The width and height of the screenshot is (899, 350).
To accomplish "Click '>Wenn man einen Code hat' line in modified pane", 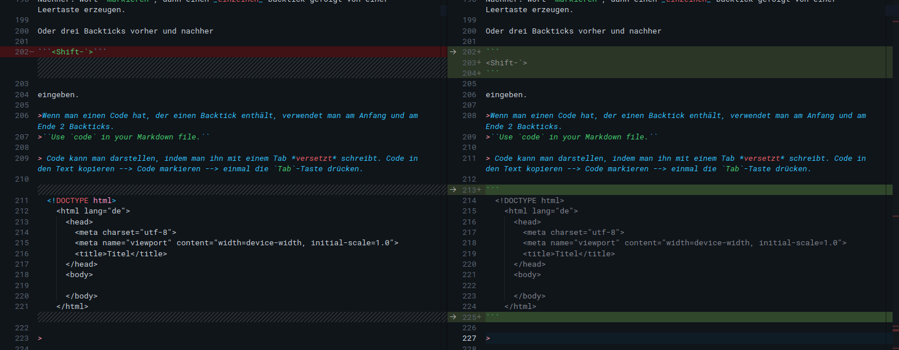I will click(x=676, y=121).
